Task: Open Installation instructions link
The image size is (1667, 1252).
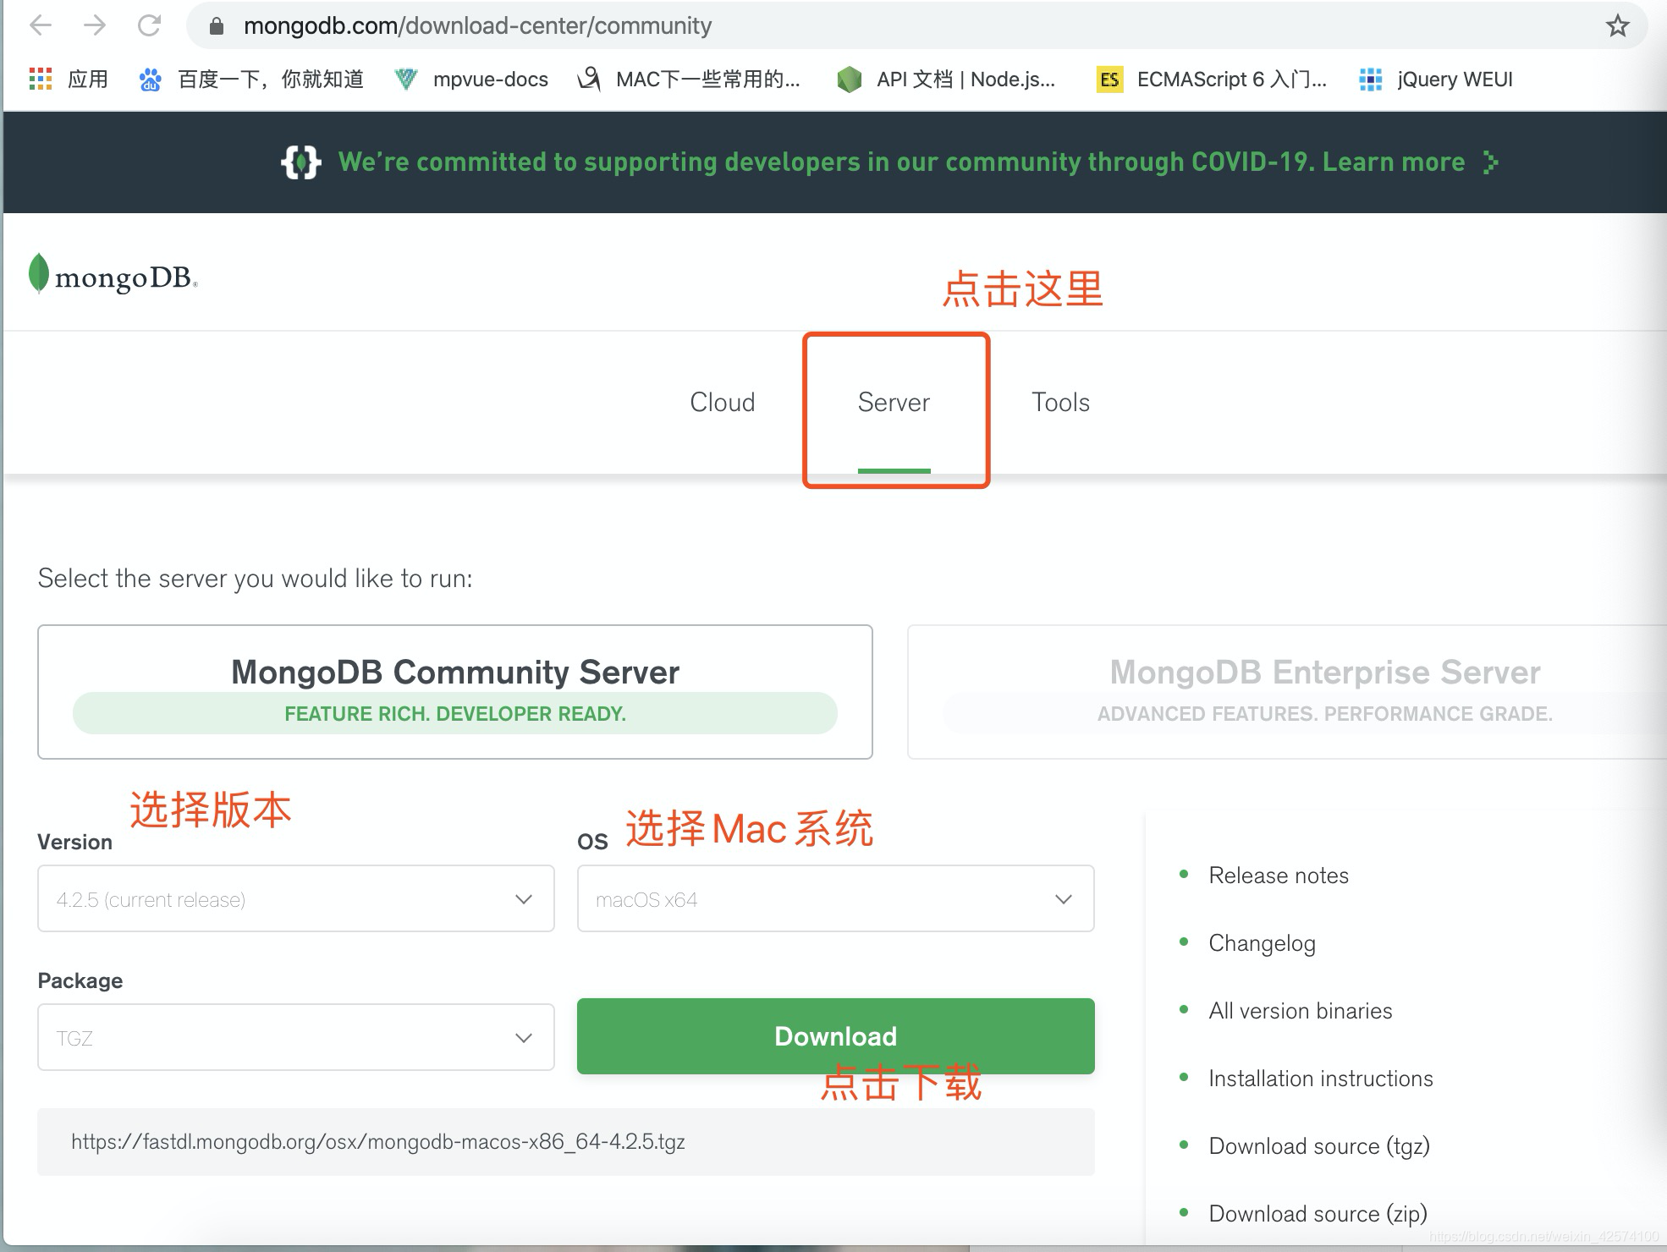Action: [x=1321, y=1079]
